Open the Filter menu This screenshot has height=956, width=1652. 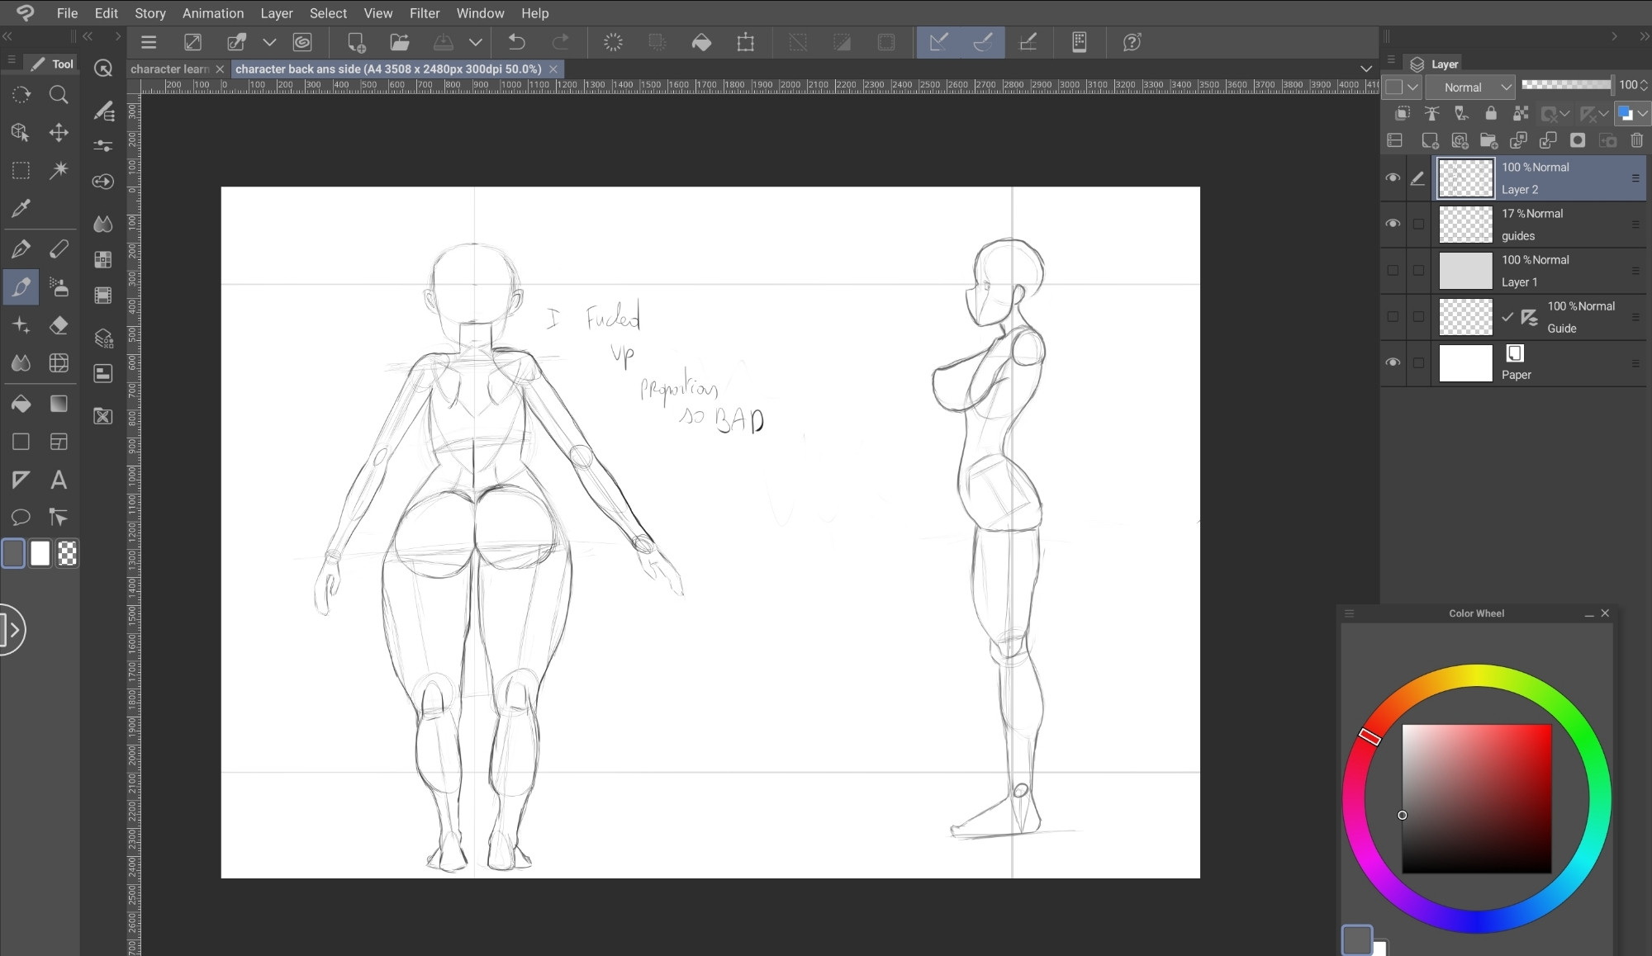pyautogui.click(x=425, y=13)
